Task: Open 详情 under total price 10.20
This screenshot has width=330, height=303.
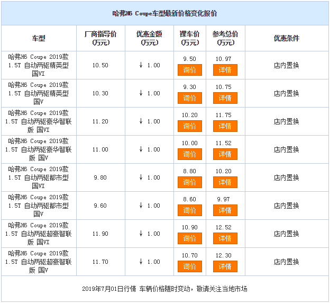Action: point(225,182)
